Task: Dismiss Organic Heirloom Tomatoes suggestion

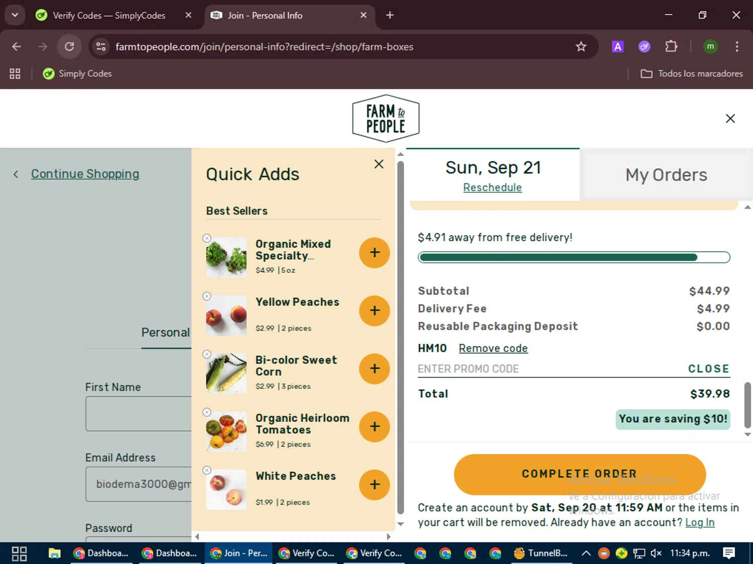Action: point(207,412)
